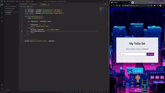
Task: Change the JavaScript language mode in status bar
Action: (87, 92)
